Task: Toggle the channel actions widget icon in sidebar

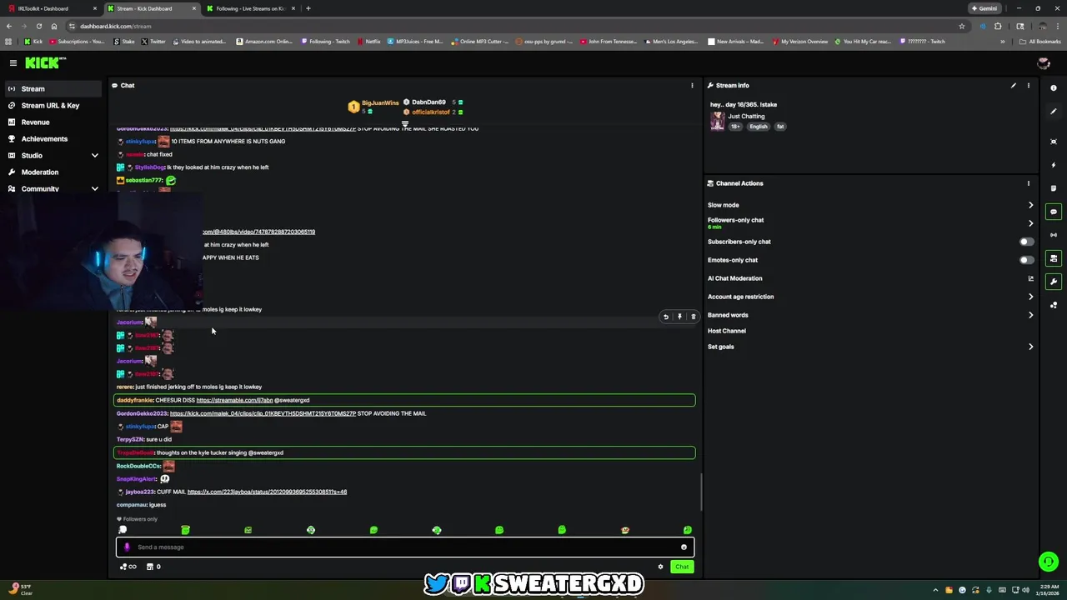Action: (x=1054, y=258)
